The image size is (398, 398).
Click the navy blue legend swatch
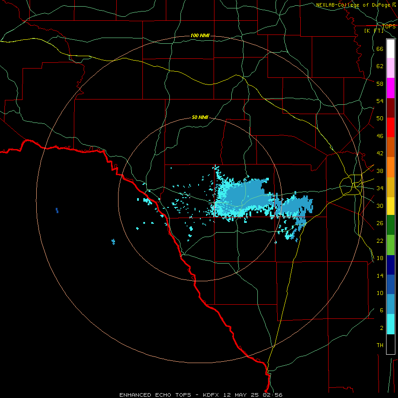click(x=390, y=265)
